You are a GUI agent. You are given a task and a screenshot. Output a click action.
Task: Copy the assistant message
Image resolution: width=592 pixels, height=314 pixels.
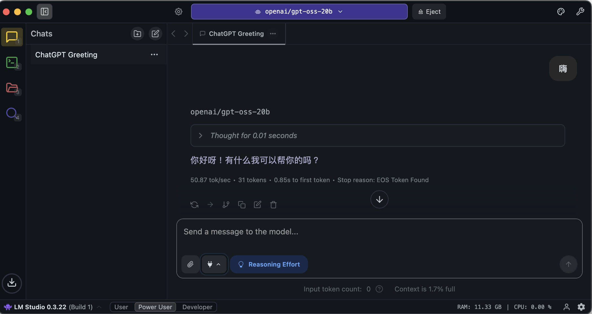[242, 204]
